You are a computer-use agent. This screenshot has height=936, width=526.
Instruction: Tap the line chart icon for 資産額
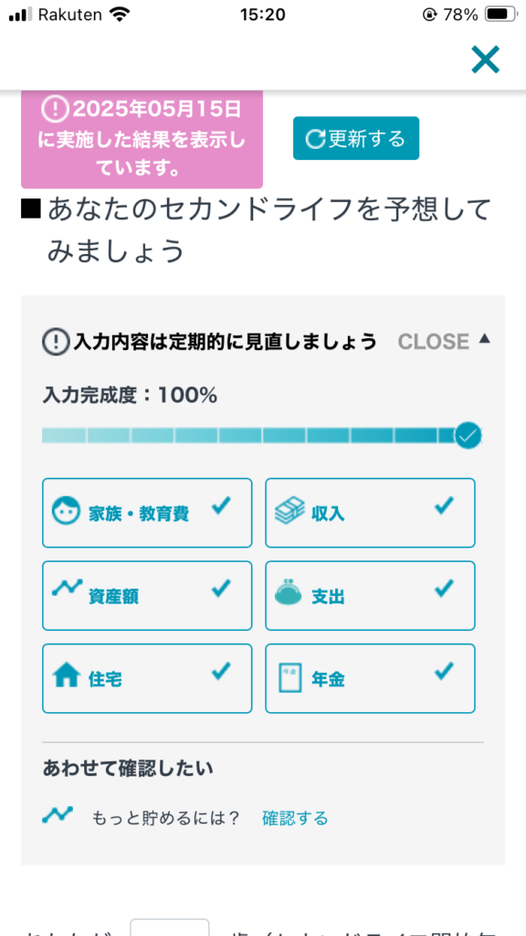coord(66,588)
